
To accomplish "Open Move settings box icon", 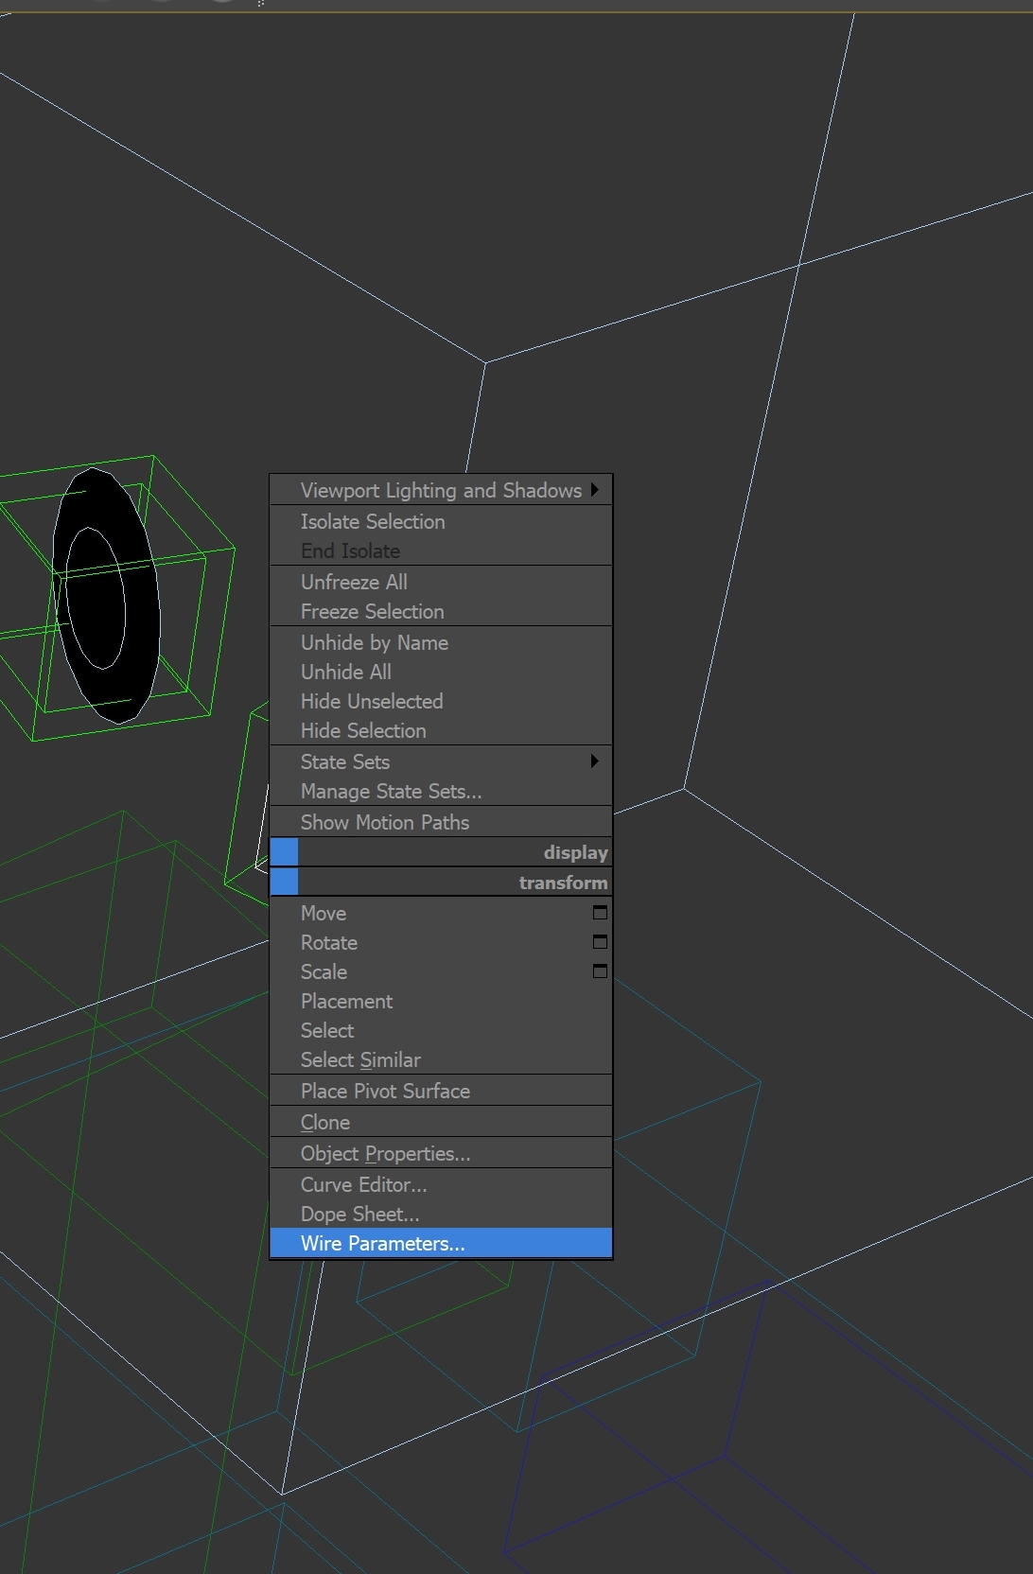I will pyautogui.click(x=600, y=913).
